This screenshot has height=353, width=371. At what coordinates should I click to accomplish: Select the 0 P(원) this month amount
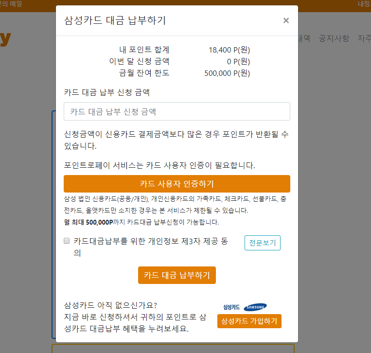238,62
